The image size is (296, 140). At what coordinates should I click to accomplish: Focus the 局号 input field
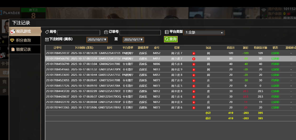tap(78, 33)
